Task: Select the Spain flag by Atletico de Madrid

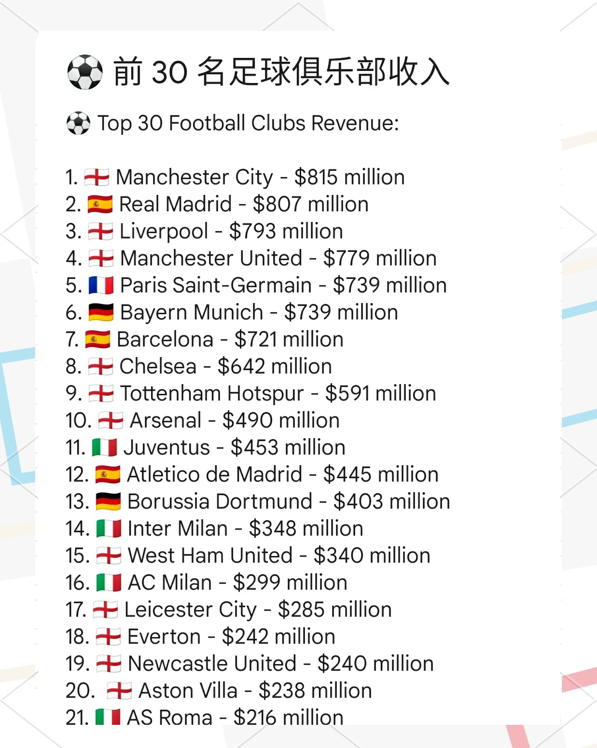Action: tap(108, 474)
